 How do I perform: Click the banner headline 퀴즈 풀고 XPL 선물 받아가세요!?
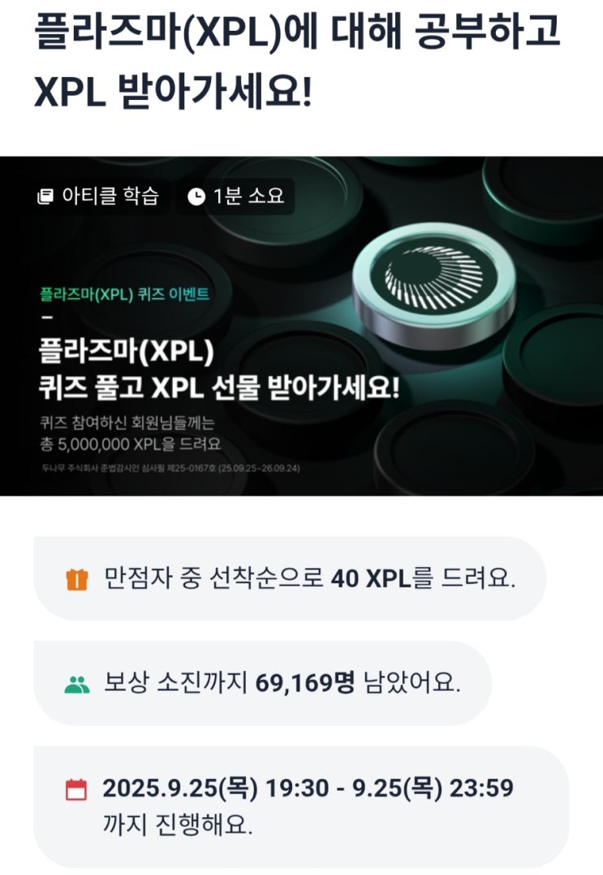[x=219, y=388]
